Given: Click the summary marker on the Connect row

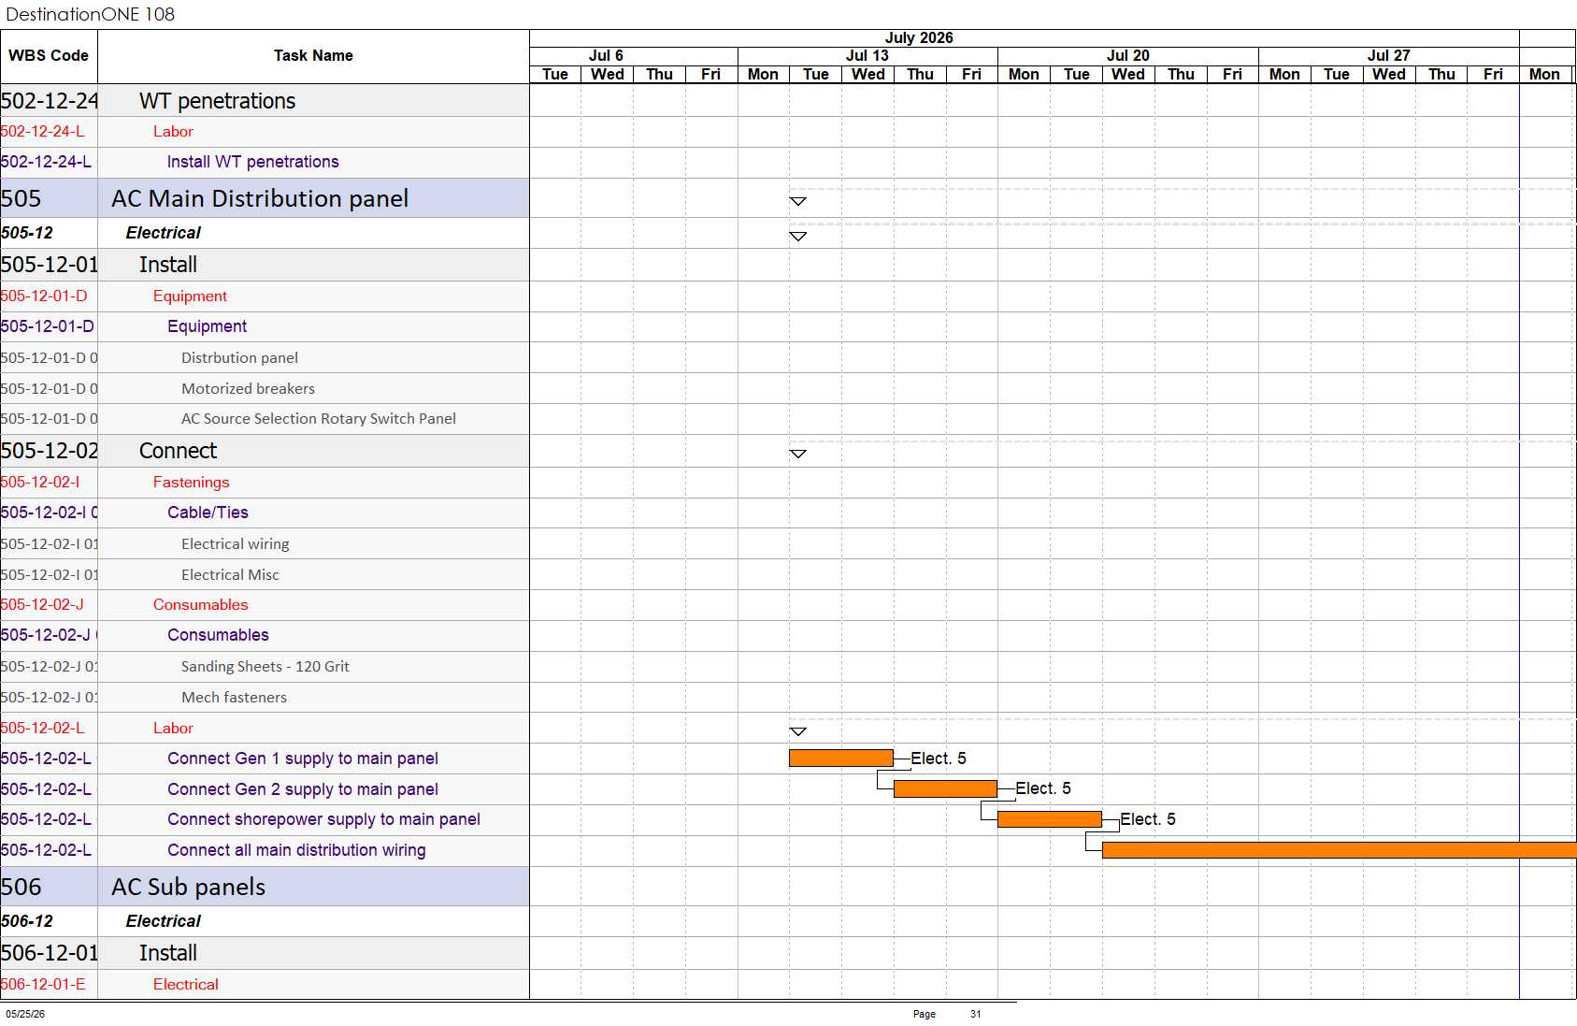Looking at the screenshot, I should (797, 454).
